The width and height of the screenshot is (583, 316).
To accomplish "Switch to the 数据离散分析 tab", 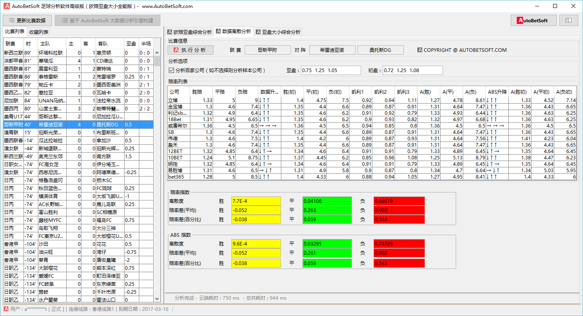I will (233, 31).
